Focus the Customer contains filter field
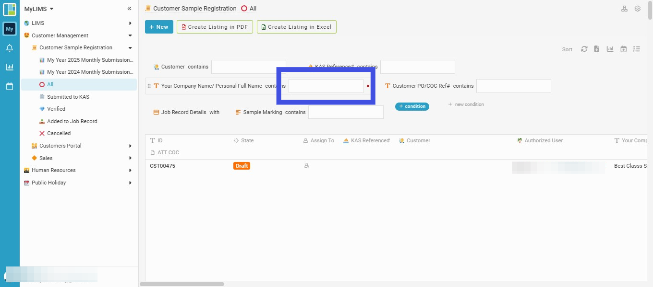This screenshot has width=653, height=287. 248,67
